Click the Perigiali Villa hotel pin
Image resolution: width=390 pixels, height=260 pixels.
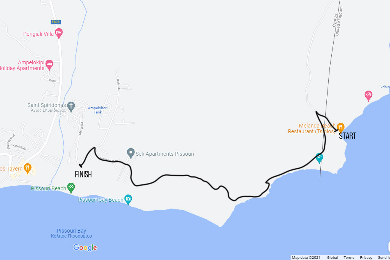59,33
